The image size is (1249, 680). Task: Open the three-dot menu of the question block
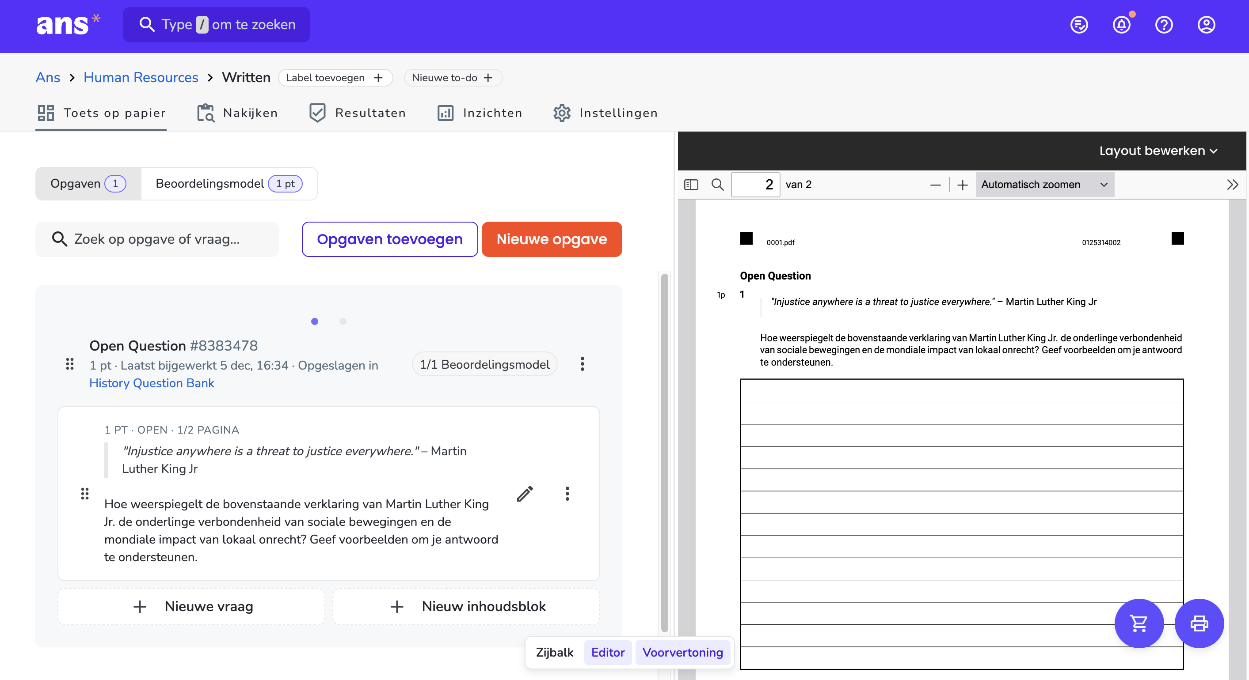tap(567, 493)
